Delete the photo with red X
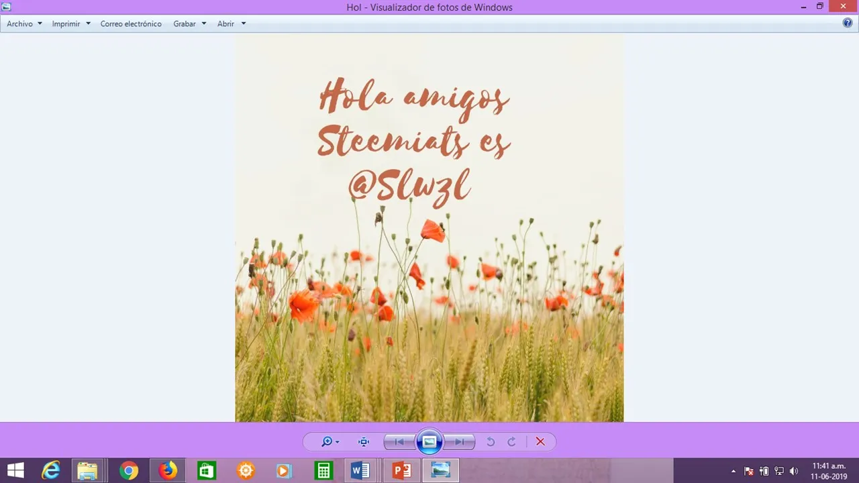Image resolution: width=859 pixels, height=483 pixels. click(540, 441)
